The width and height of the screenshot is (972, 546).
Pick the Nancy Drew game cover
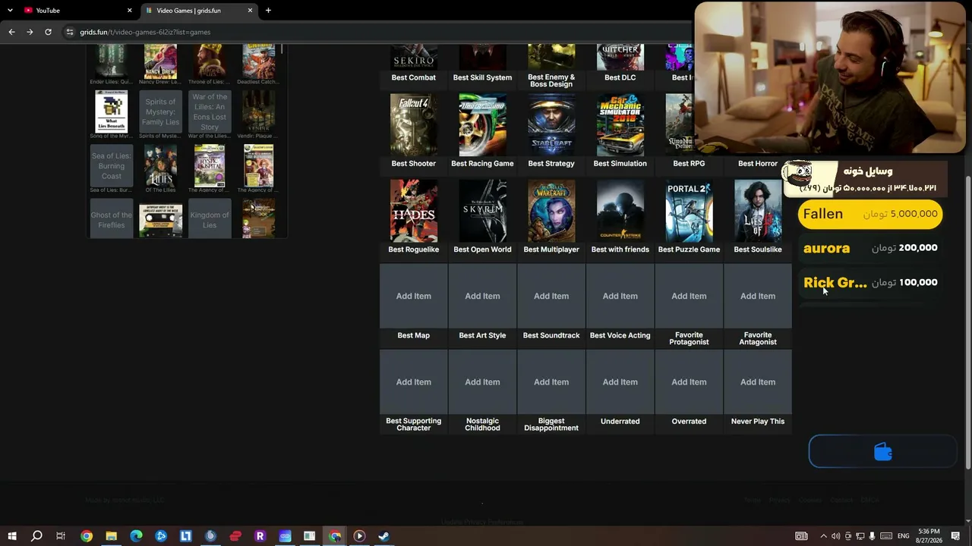160,61
